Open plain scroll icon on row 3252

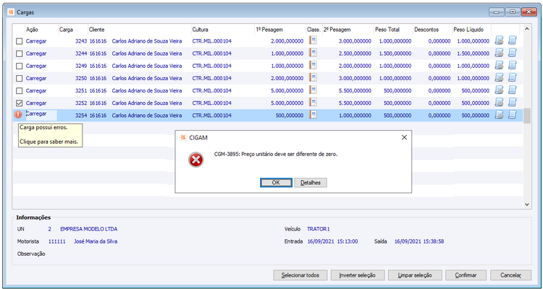tap(512, 103)
